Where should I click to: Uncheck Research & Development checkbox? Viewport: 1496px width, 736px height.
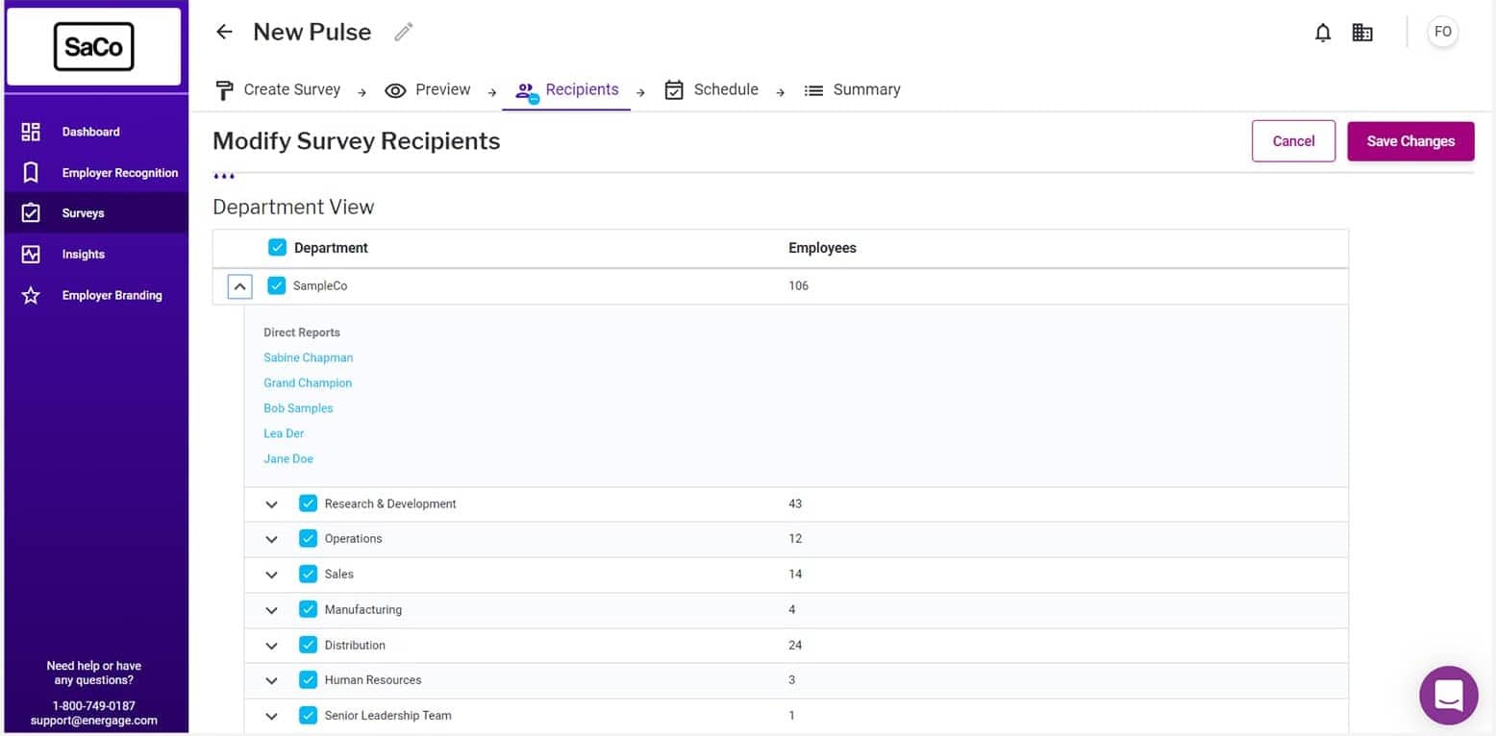[308, 503]
